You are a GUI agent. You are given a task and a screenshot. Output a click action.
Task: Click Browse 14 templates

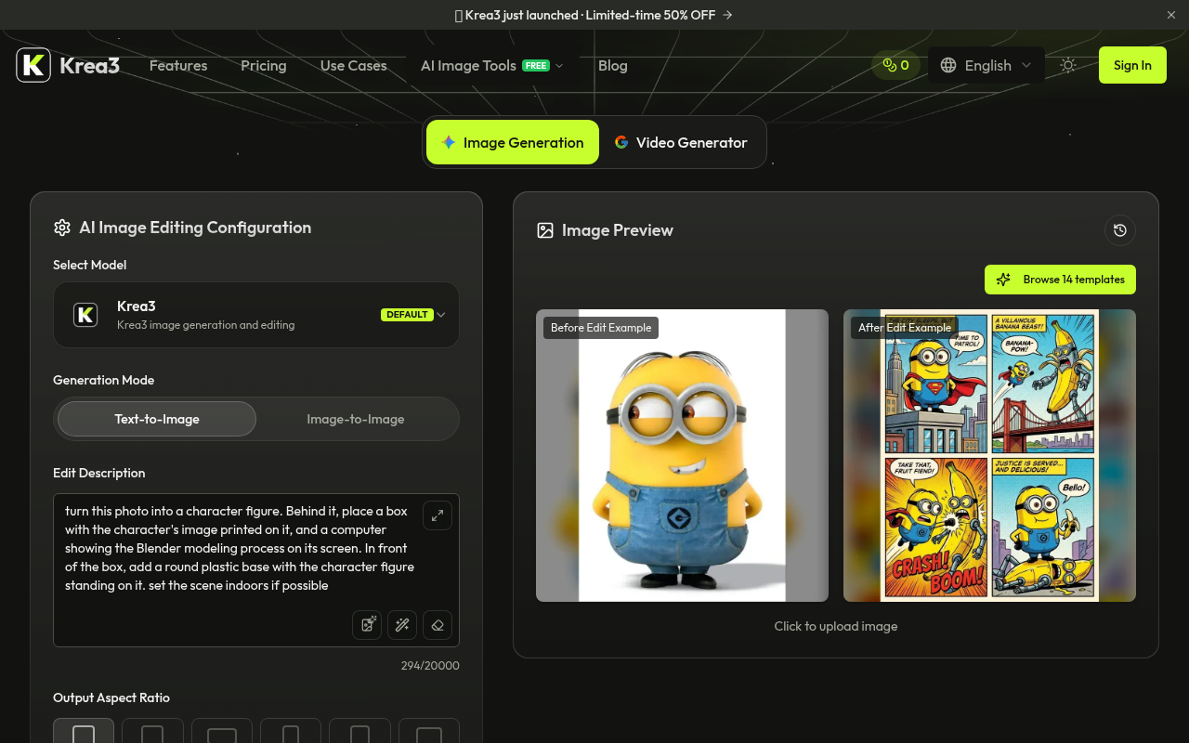point(1060,280)
